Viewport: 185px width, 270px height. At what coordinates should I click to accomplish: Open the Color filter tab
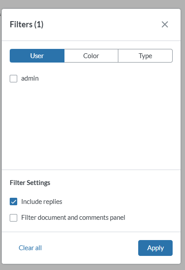coord(91,56)
